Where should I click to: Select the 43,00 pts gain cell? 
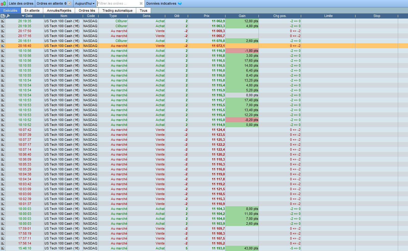click(242, 248)
